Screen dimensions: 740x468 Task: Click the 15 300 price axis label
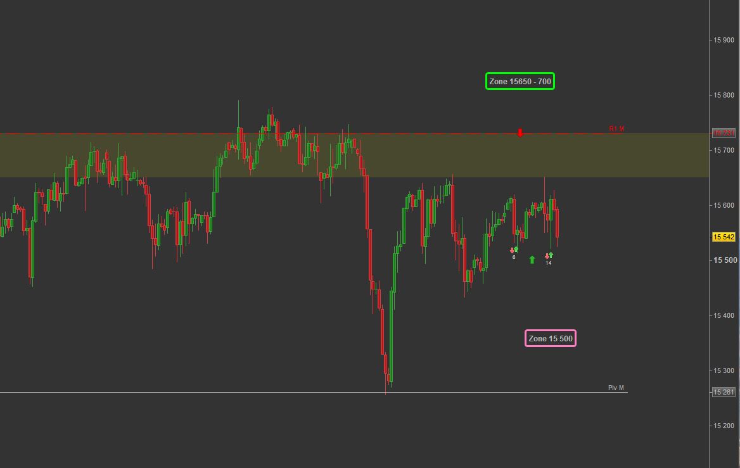click(724, 370)
